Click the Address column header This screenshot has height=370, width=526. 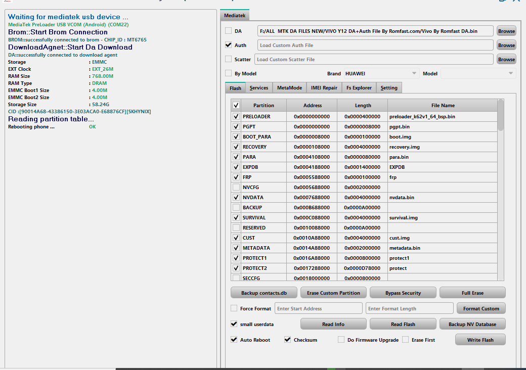[x=313, y=105]
